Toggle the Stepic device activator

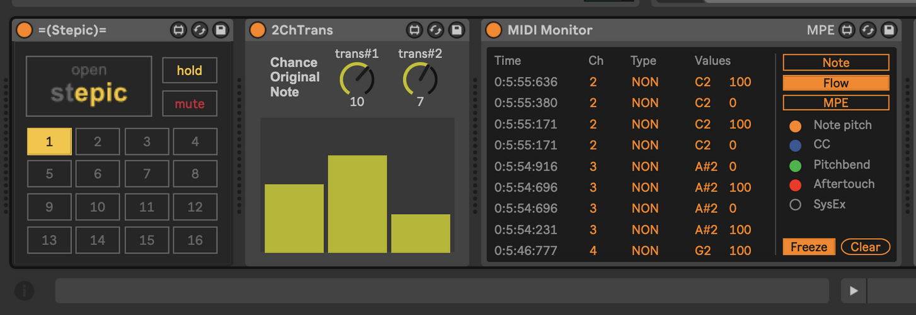pyautogui.click(x=25, y=30)
